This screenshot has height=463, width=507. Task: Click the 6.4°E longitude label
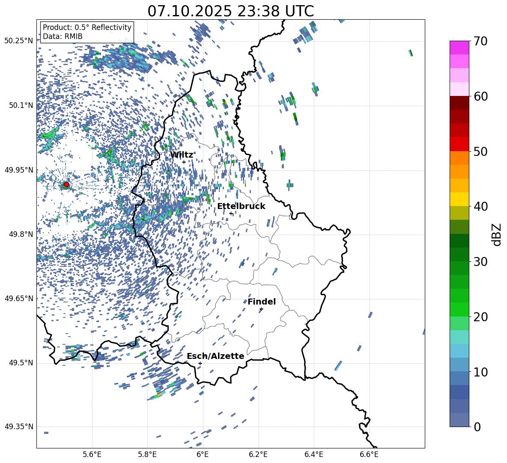313,454
